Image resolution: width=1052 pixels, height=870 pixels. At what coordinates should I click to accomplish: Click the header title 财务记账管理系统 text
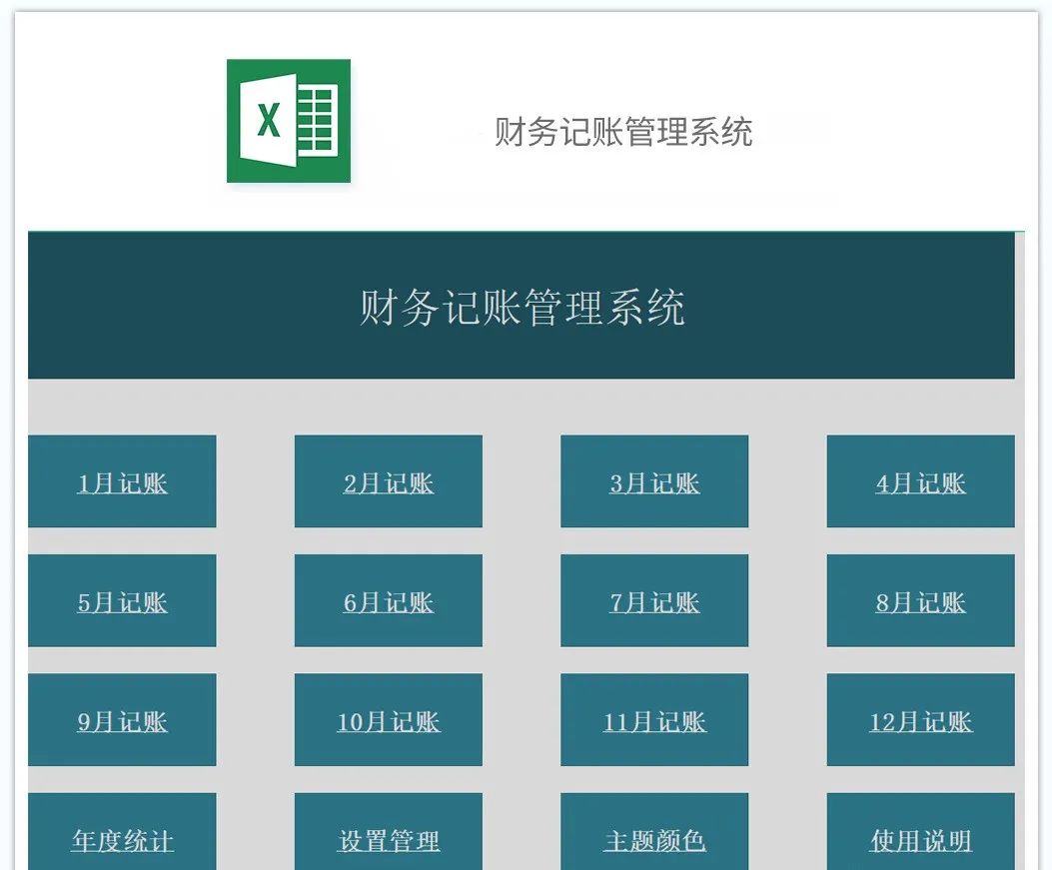pos(625,130)
